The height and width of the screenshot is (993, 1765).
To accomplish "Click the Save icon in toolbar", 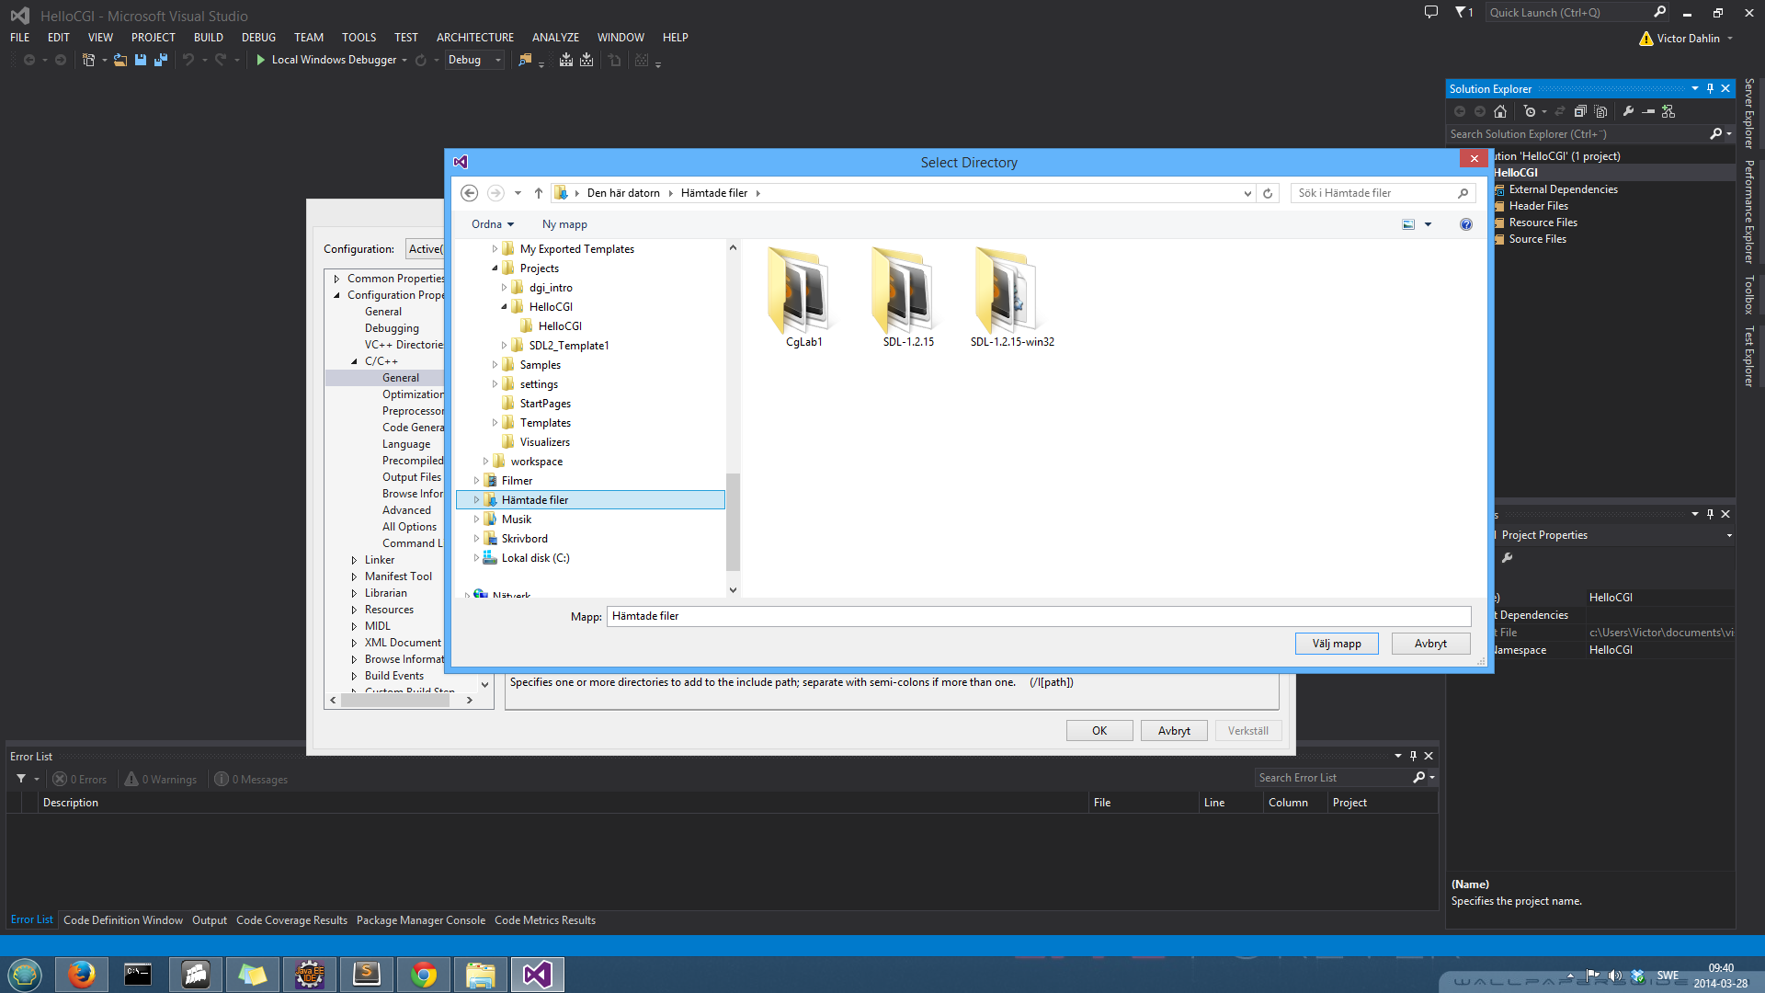I will (x=141, y=60).
